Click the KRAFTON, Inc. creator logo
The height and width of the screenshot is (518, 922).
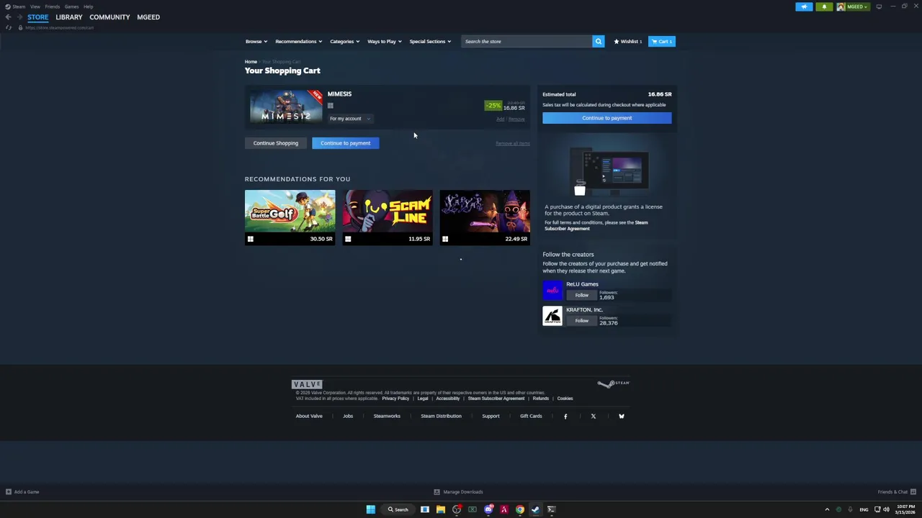coord(552,316)
